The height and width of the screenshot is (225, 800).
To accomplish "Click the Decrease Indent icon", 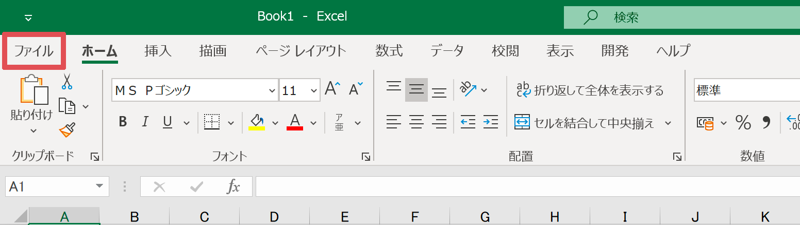I will coord(468,122).
